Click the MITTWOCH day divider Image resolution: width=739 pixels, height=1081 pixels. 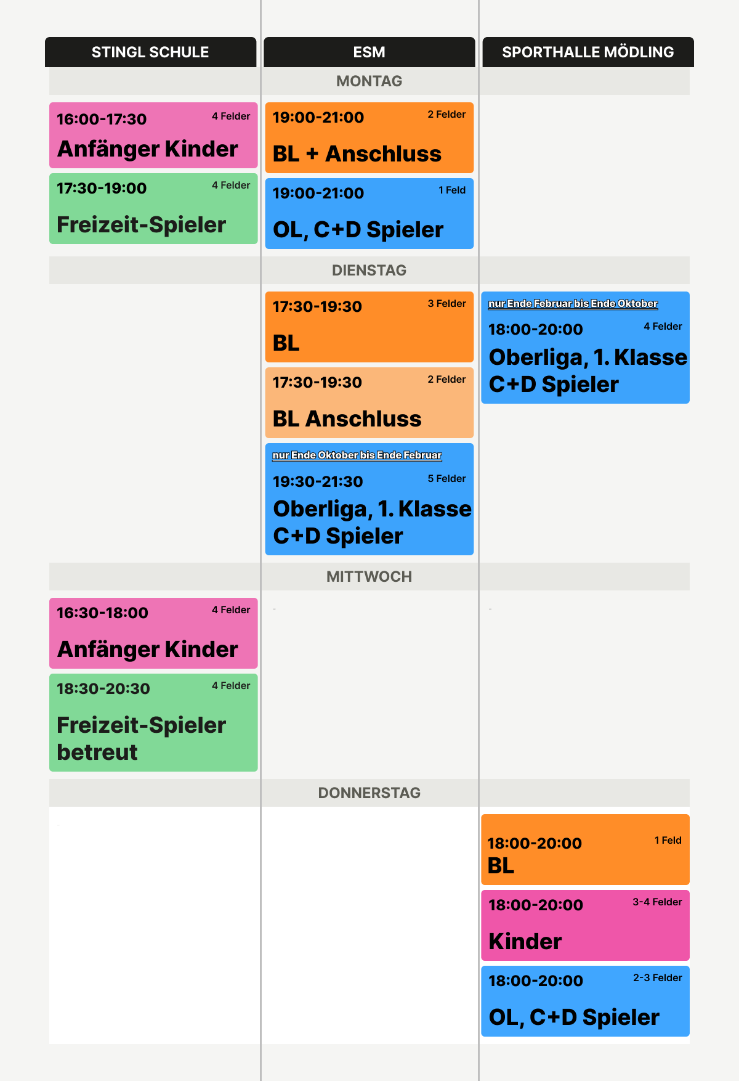(369, 576)
